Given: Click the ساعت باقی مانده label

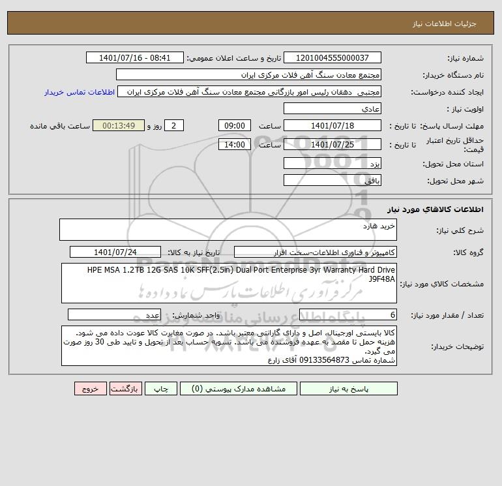Looking at the screenshot, I should click(60, 126).
